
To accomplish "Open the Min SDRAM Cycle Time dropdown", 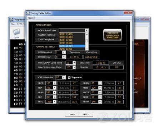I will [x=74, y=63].
